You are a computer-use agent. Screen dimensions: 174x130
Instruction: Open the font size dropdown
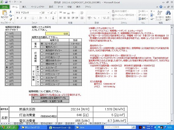pos(48,13)
